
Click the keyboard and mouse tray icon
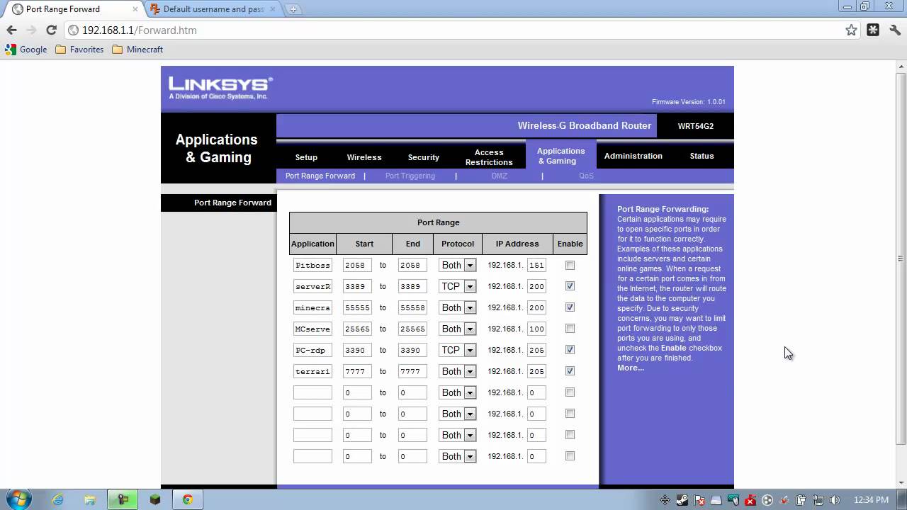pyautogui.click(x=733, y=500)
